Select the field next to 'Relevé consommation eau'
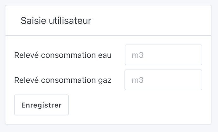The image size is (218, 132). [x=163, y=55]
